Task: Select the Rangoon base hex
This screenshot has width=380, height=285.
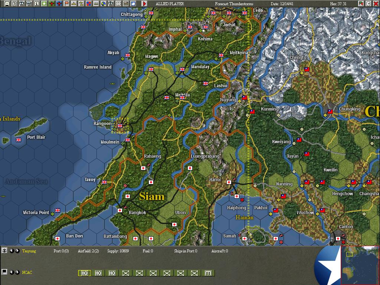Action: click(x=120, y=126)
